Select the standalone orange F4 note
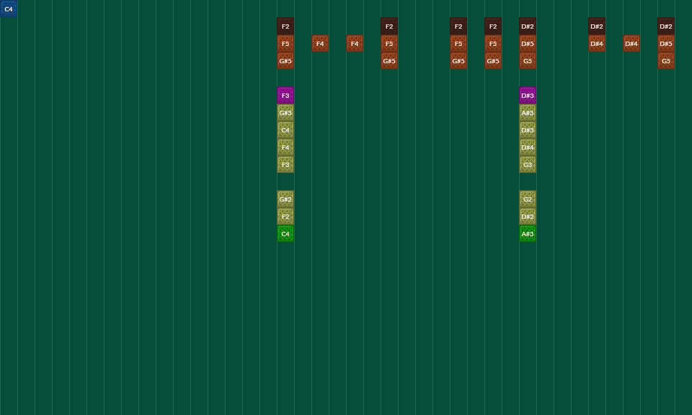 (320, 44)
